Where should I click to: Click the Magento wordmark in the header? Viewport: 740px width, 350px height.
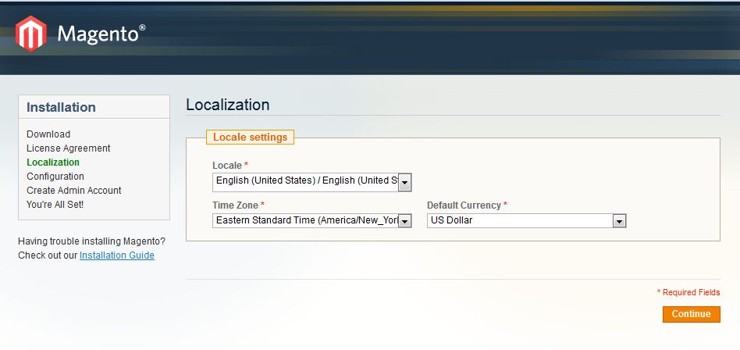click(x=101, y=34)
